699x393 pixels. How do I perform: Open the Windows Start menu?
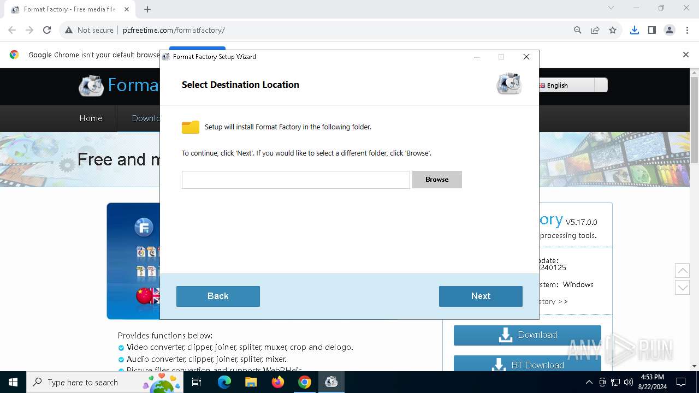13,382
